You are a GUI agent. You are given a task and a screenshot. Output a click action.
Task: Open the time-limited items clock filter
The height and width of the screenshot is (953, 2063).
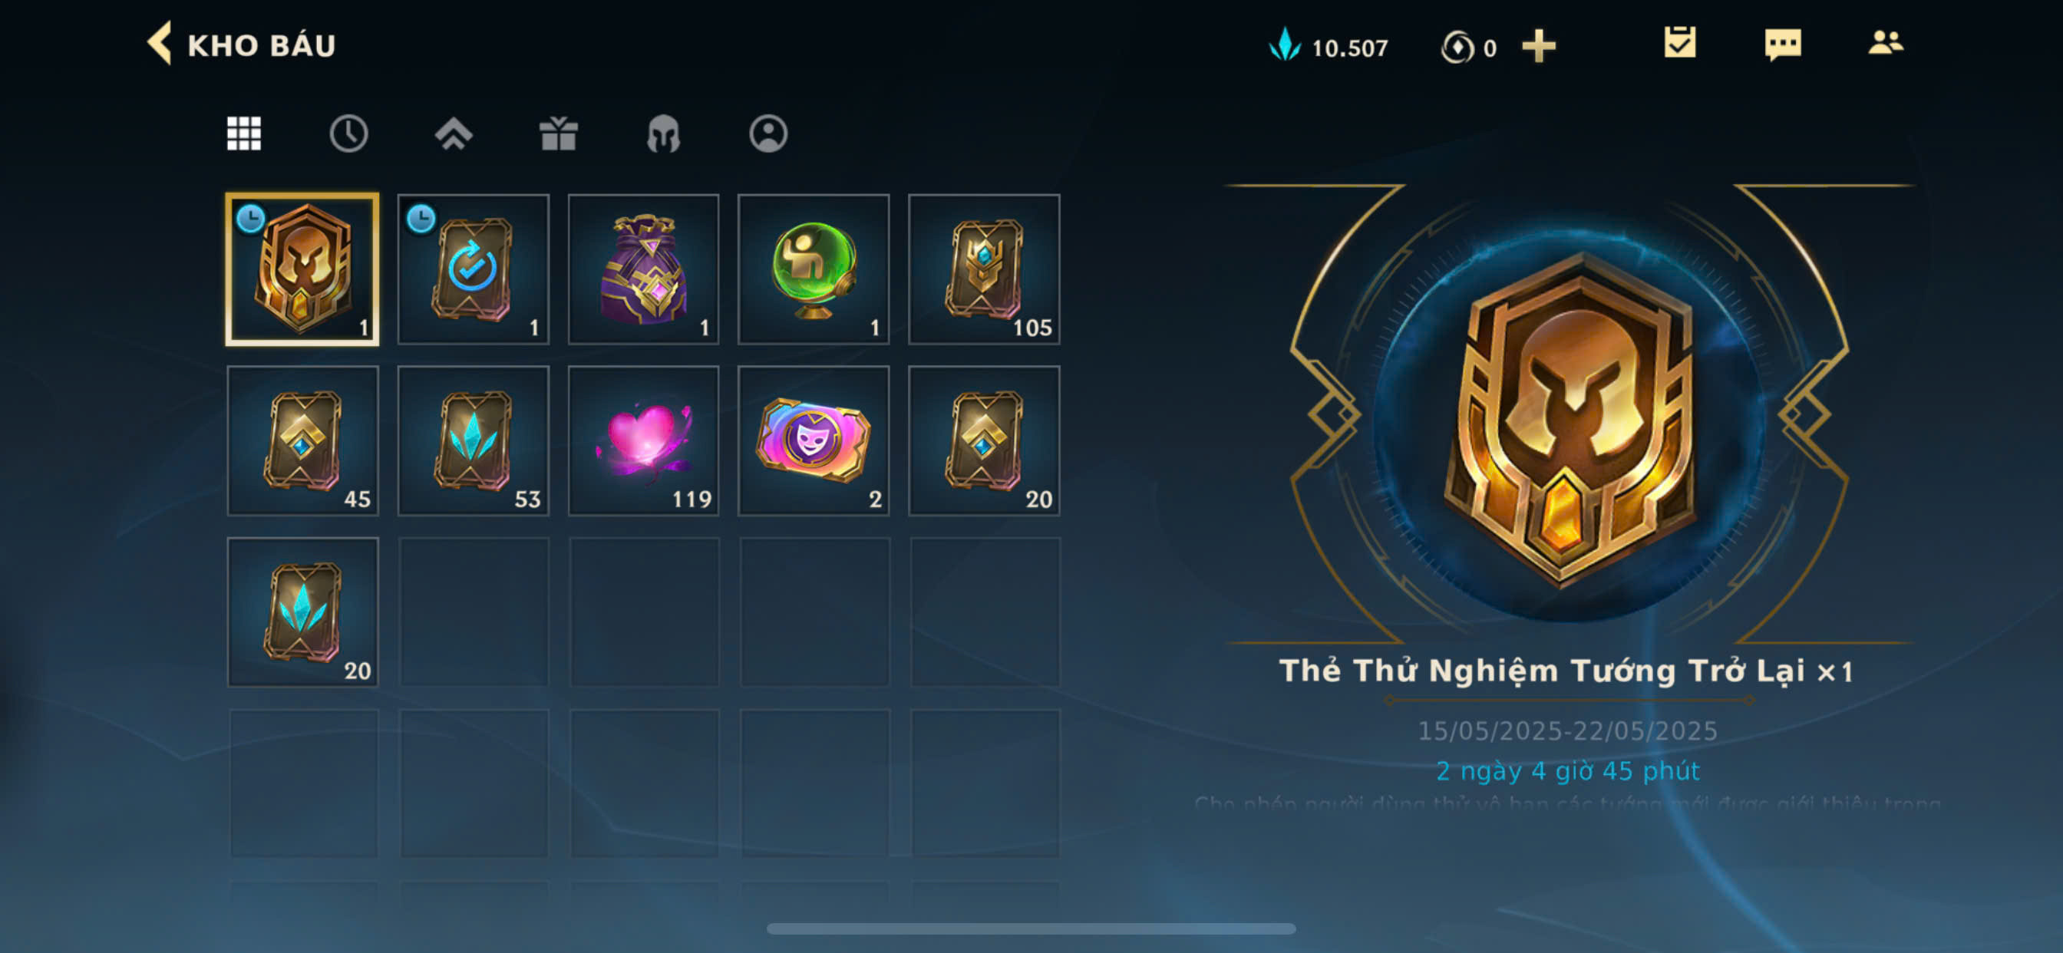coord(348,134)
